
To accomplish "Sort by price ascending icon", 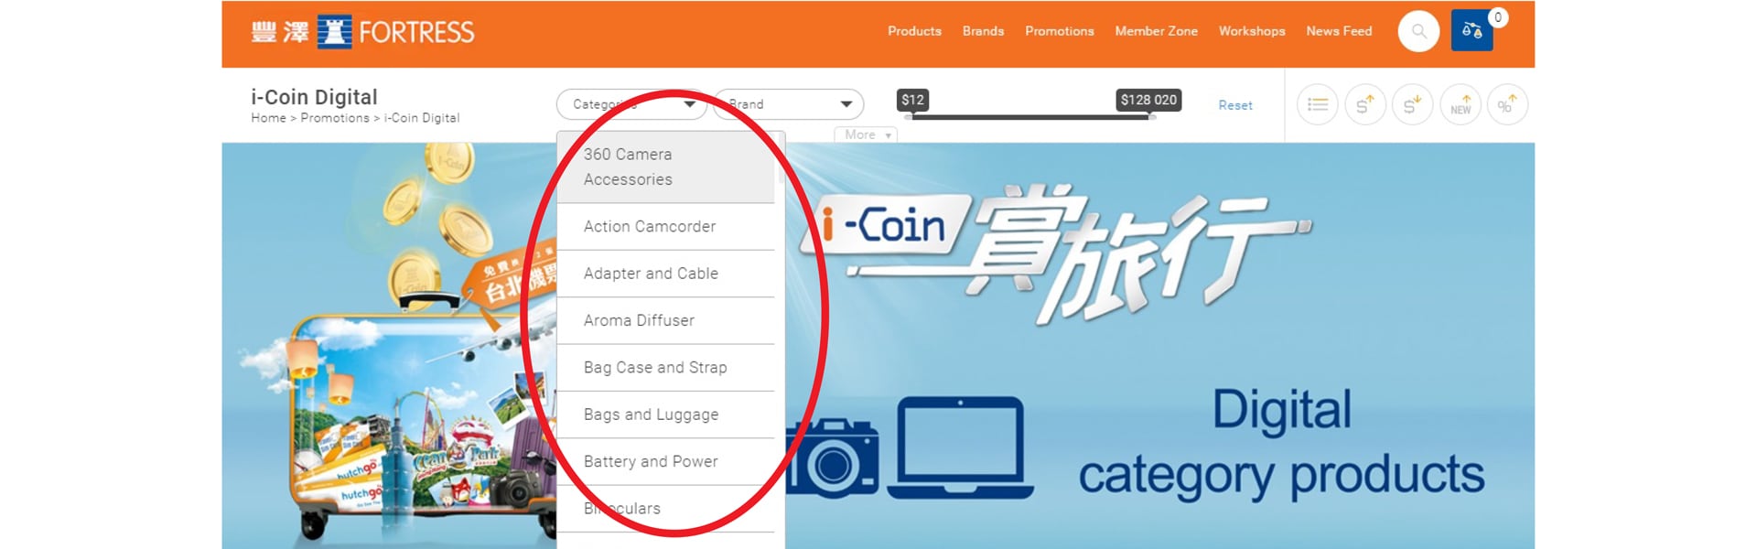I will pos(1364,105).
